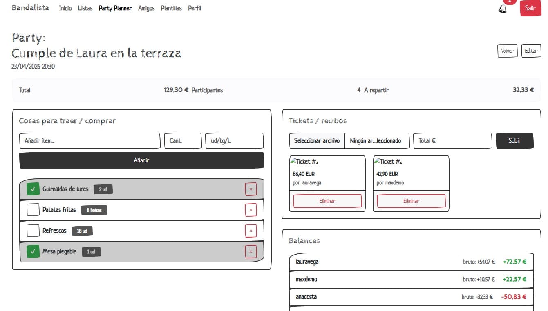
Task: Click the Salir logout button
Action: point(530,8)
